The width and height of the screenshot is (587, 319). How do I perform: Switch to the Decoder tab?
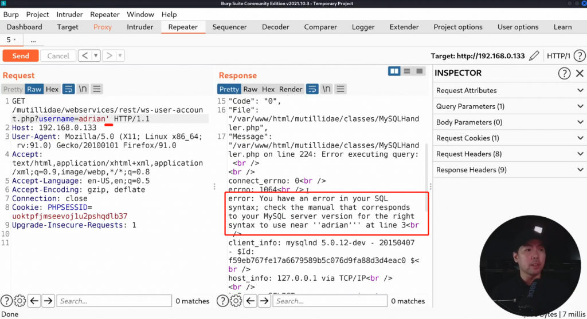click(x=276, y=27)
